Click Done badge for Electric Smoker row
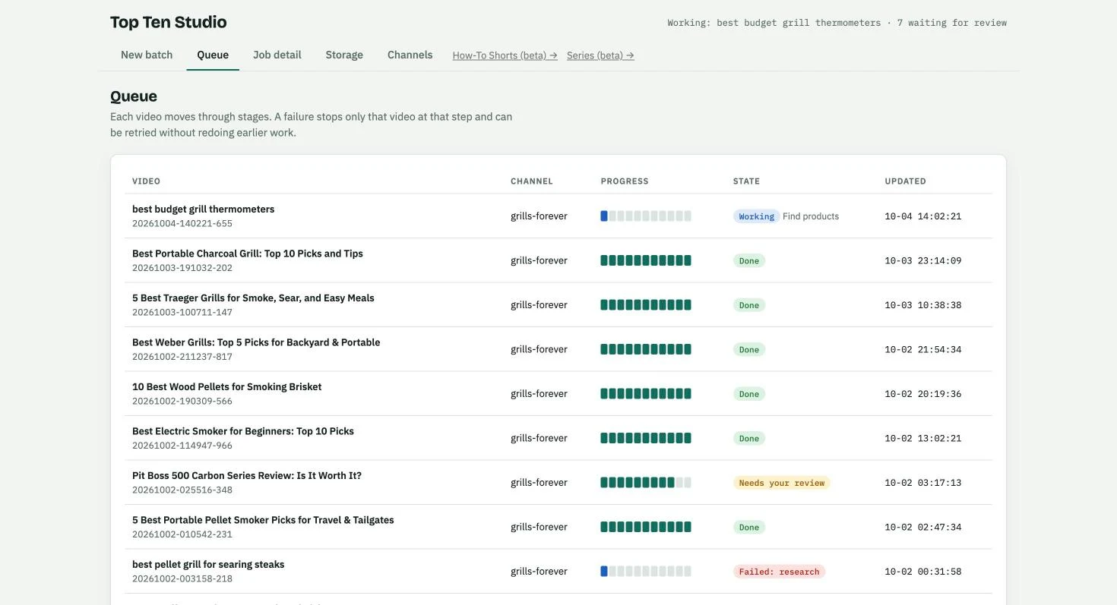 pyautogui.click(x=748, y=438)
